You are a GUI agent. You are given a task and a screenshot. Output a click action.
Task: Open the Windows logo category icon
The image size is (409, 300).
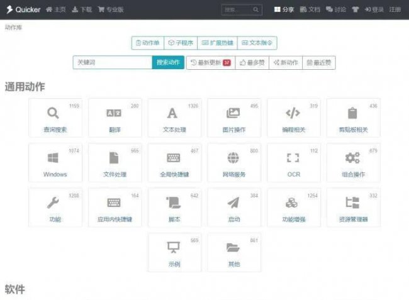point(53,158)
